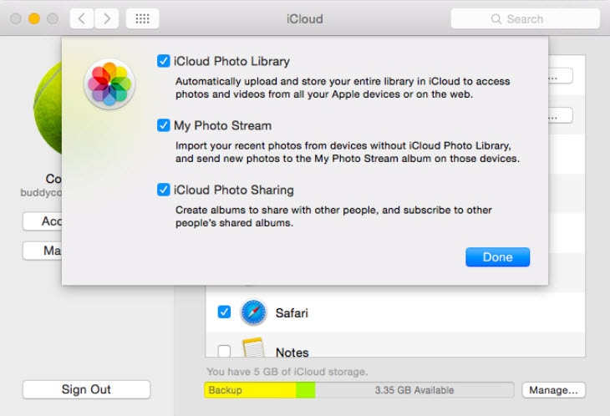The width and height of the screenshot is (610, 416).
Task: Click the show all preferences grid icon
Action: pos(142,18)
